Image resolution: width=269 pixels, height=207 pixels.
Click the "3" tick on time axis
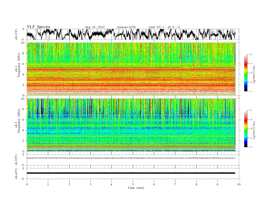point(90,184)
